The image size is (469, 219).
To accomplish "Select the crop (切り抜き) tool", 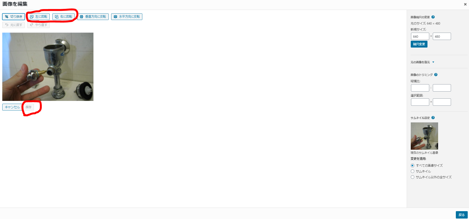I will click(13, 17).
